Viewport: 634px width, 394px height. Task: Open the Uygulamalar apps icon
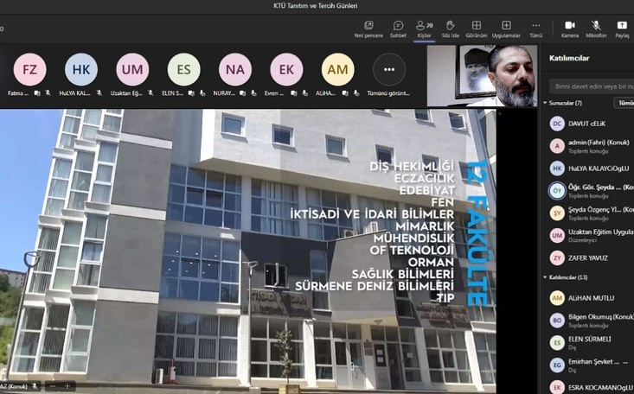pyautogui.click(x=506, y=29)
